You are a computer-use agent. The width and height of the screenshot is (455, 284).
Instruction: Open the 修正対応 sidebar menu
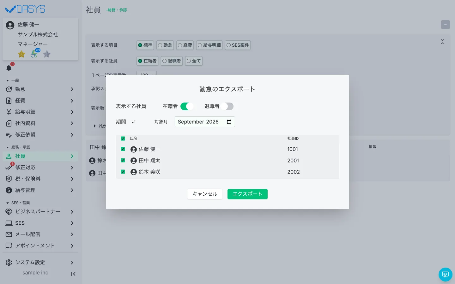click(40, 168)
